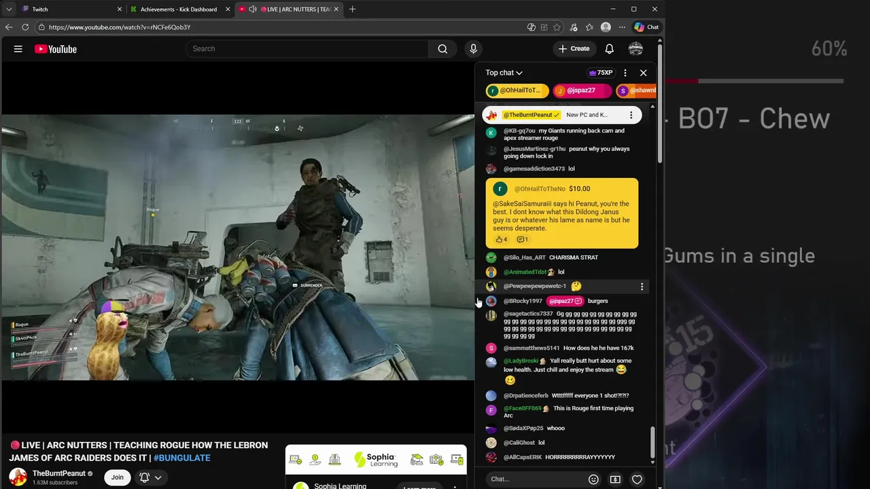The image size is (870, 489).
Task: Open the Sophia Learning ad banner
Action: (x=376, y=460)
